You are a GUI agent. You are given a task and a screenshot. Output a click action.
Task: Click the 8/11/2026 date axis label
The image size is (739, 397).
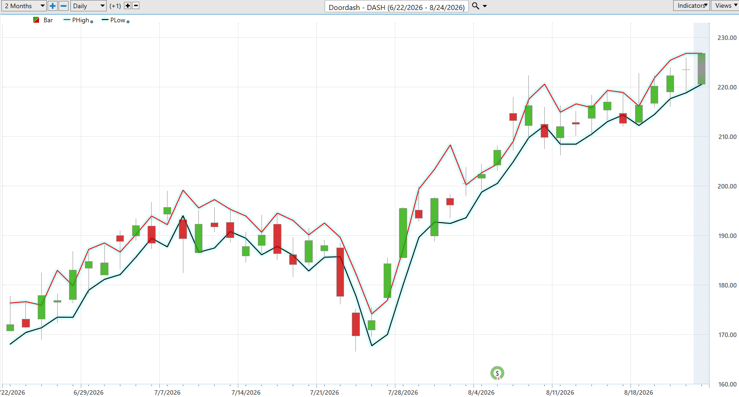coord(560,392)
